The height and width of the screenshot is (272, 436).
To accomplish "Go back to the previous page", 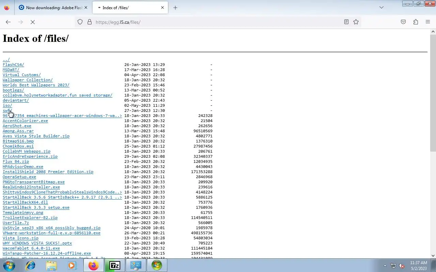I will (x=8, y=22).
